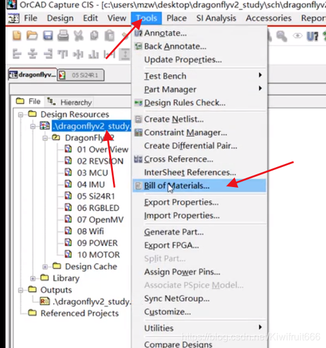Collapse the Outputs folder
The width and height of the screenshot is (326, 348).
pos(21,290)
